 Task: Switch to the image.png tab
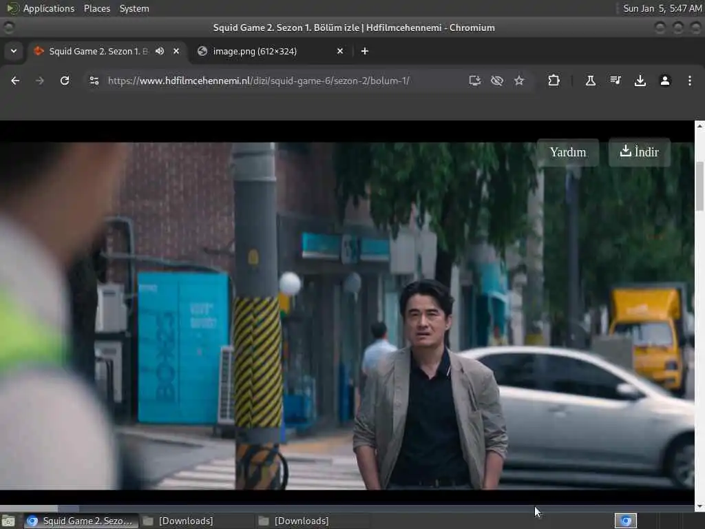264,51
